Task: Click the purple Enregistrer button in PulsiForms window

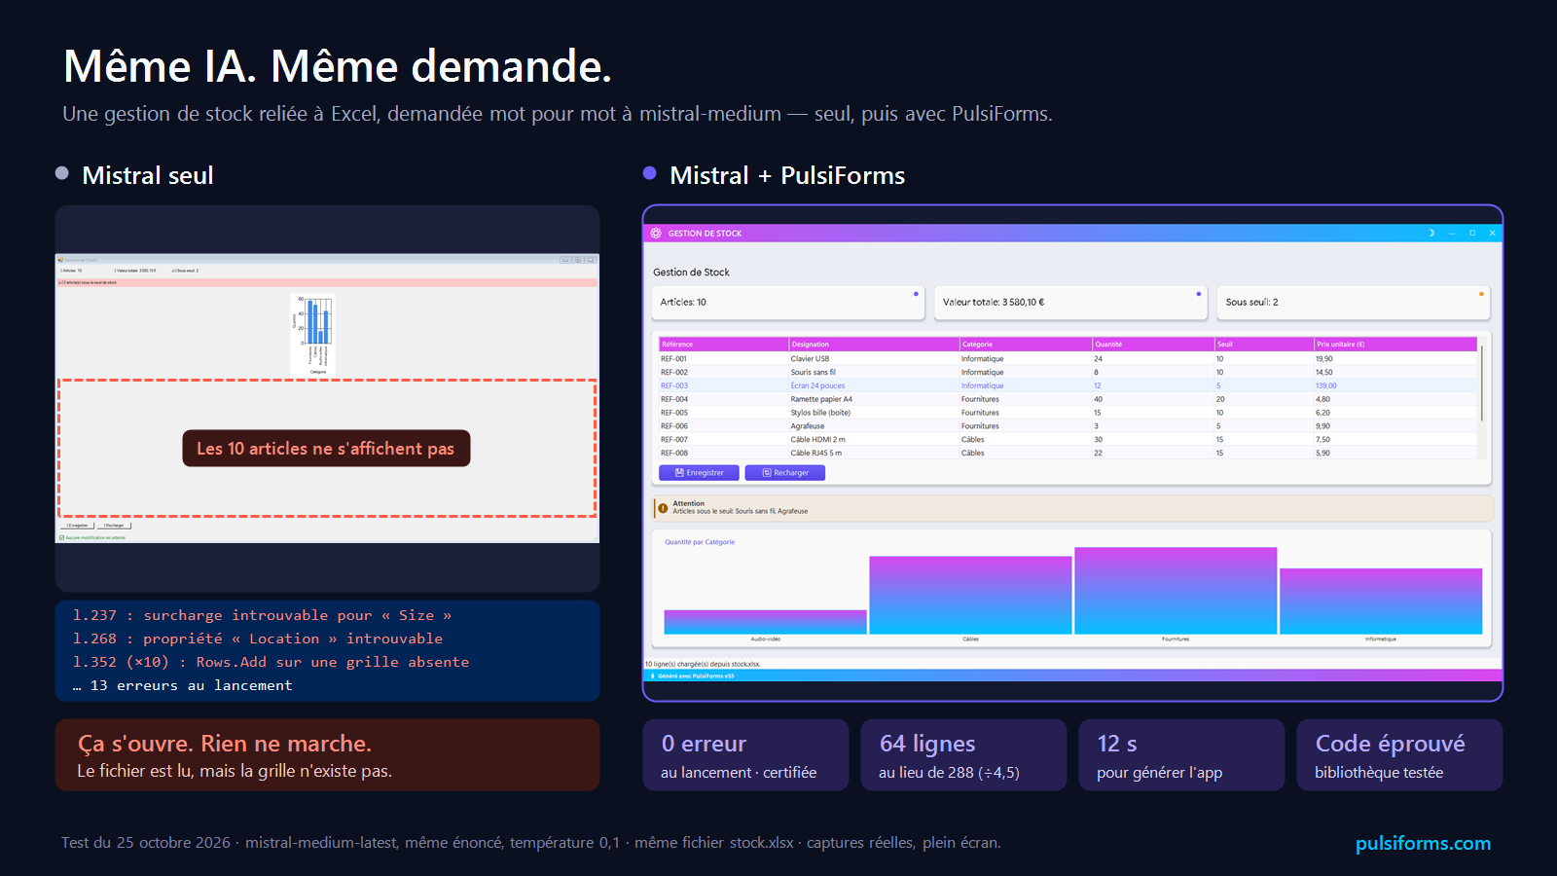Action: tap(699, 473)
